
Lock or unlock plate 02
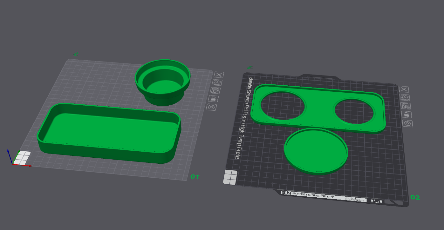(406, 115)
